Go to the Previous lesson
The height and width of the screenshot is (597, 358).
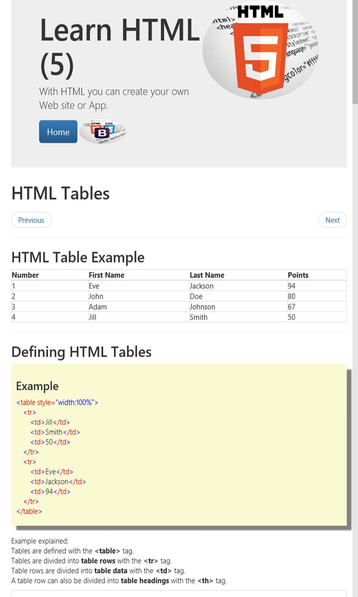click(x=31, y=220)
